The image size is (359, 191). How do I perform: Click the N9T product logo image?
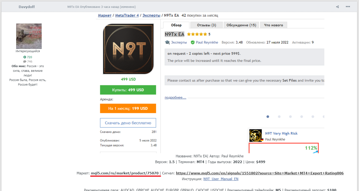click(128, 49)
